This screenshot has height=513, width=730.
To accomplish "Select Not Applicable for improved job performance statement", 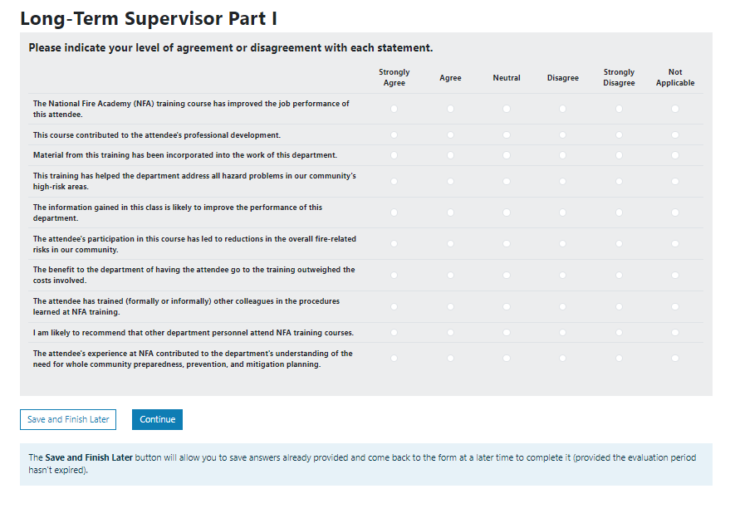I will pyautogui.click(x=675, y=109).
